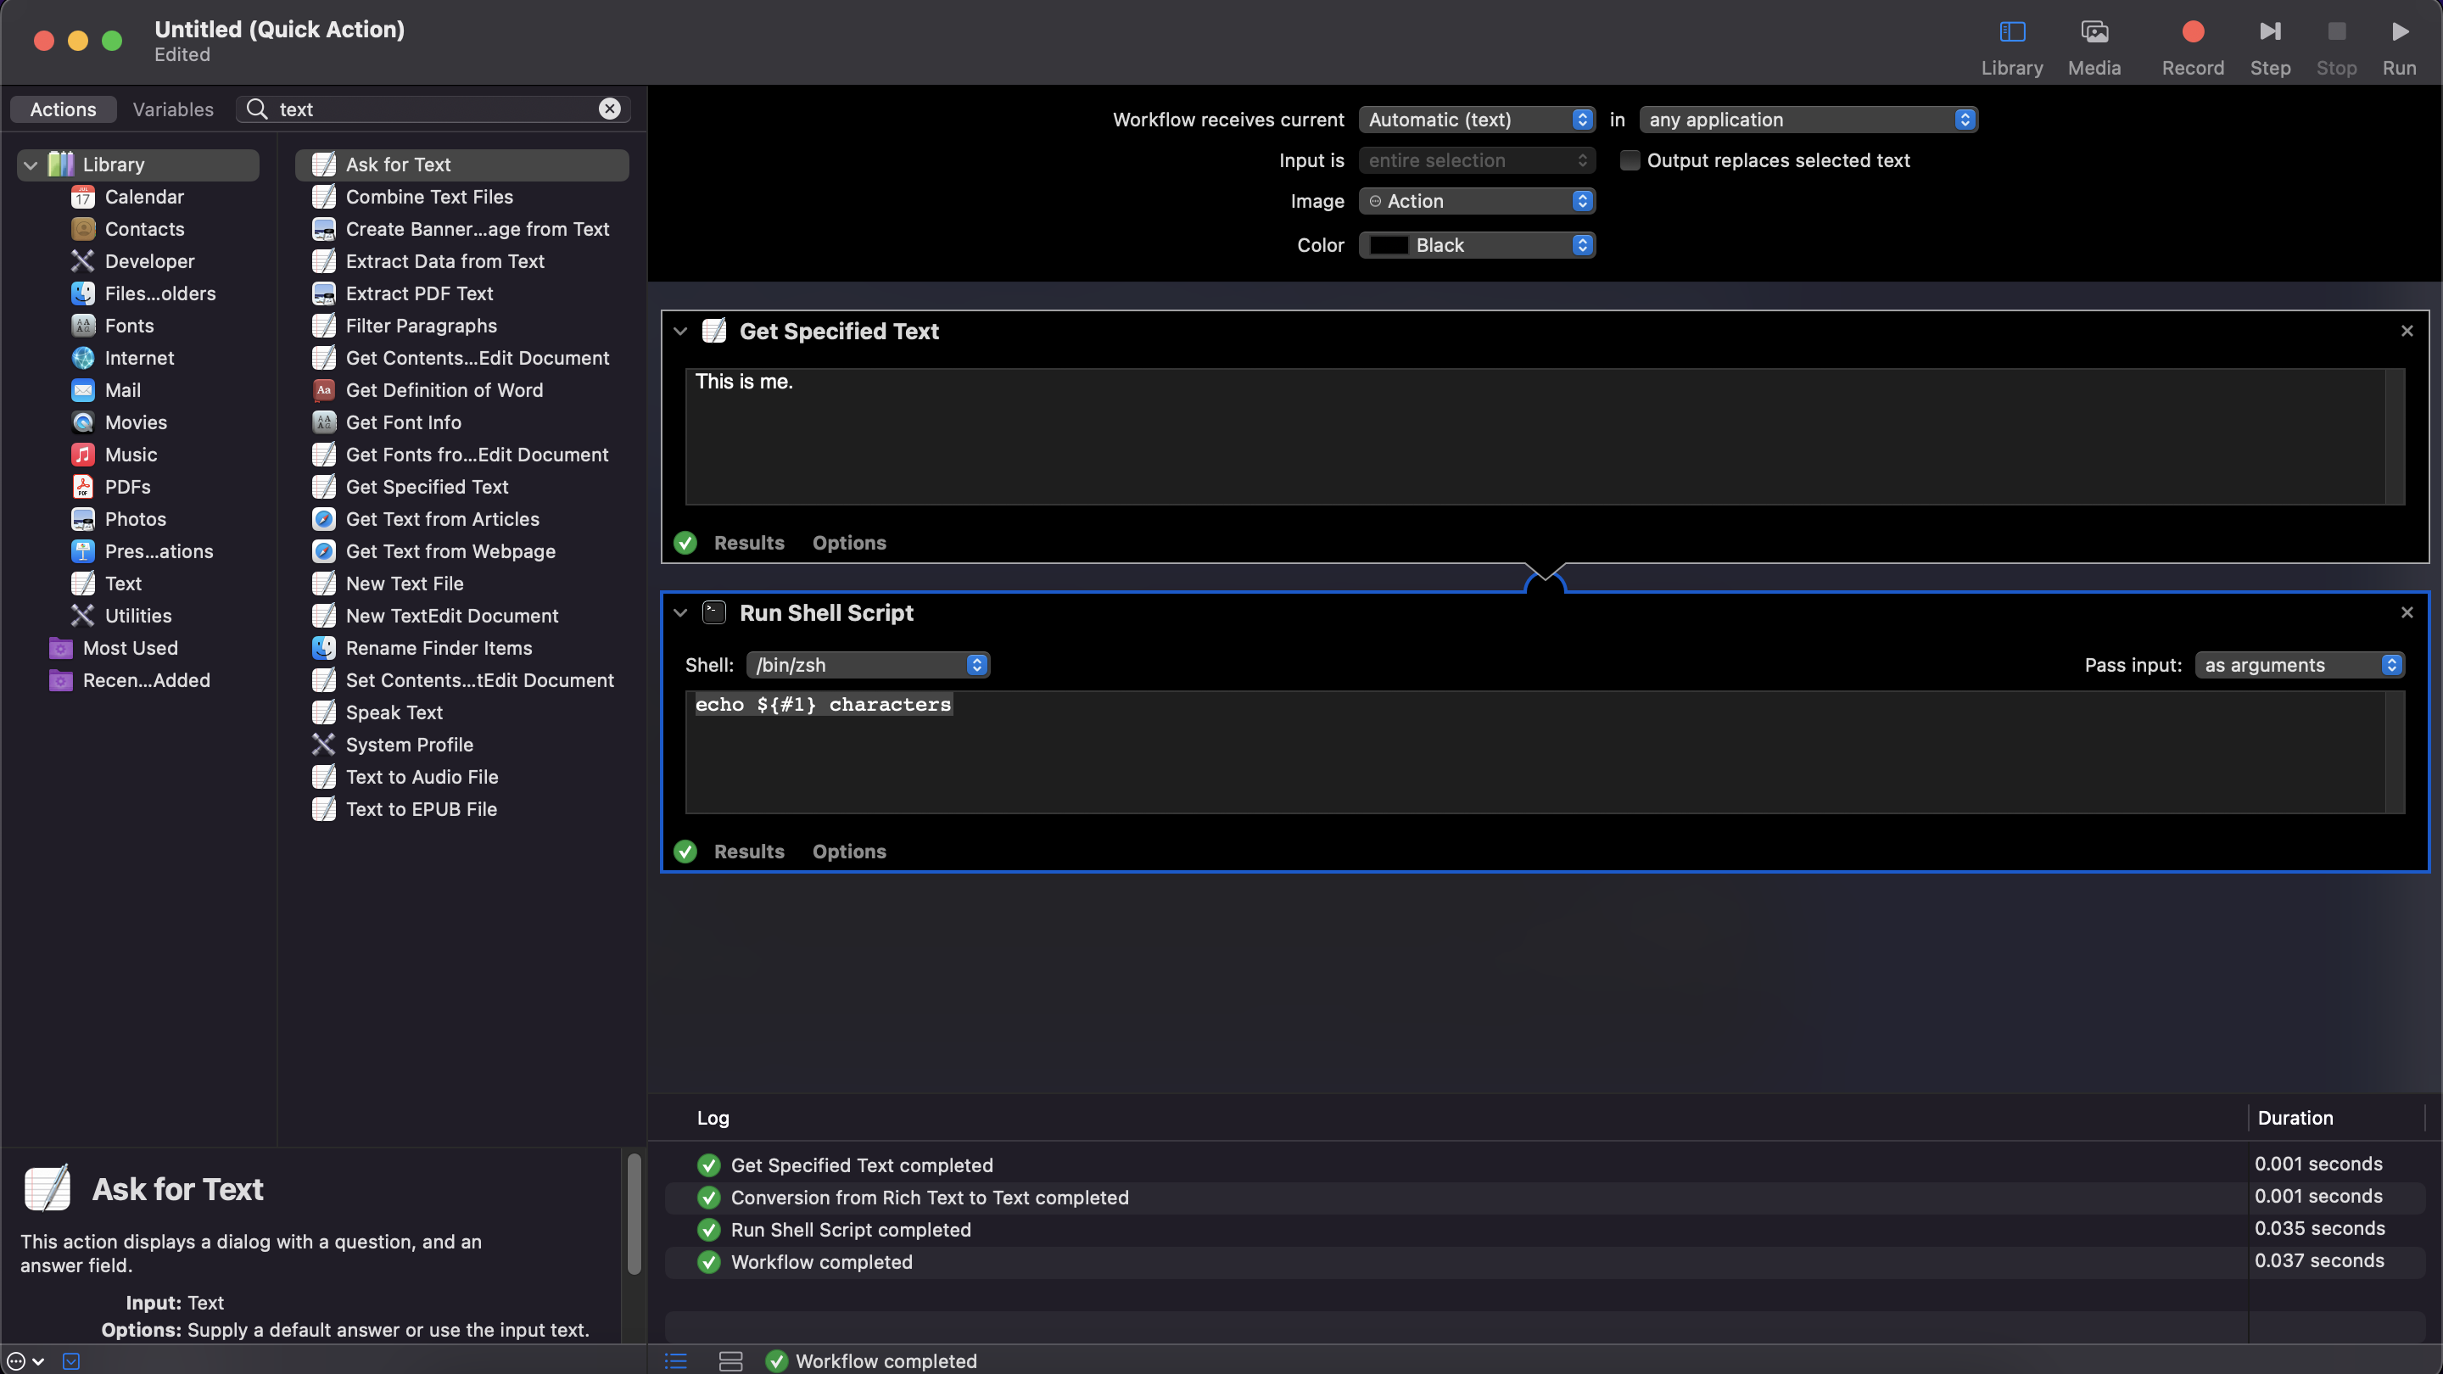The image size is (2443, 1374).
Task: Open the Media browser
Action: [2094, 32]
